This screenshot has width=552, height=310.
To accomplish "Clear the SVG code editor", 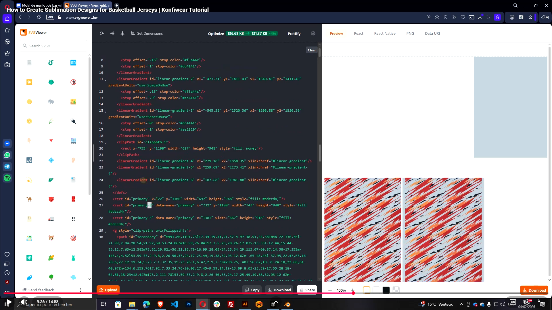I will tap(312, 50).
